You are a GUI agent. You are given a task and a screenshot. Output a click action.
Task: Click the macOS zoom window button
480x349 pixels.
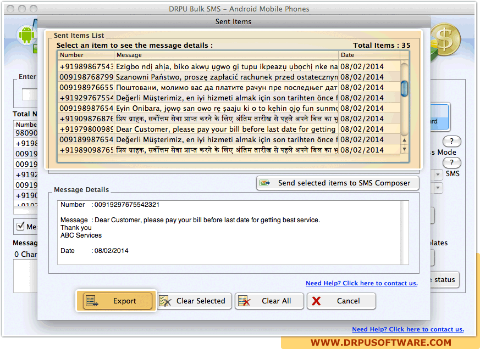pyautogui.click(x=34, y=9)
